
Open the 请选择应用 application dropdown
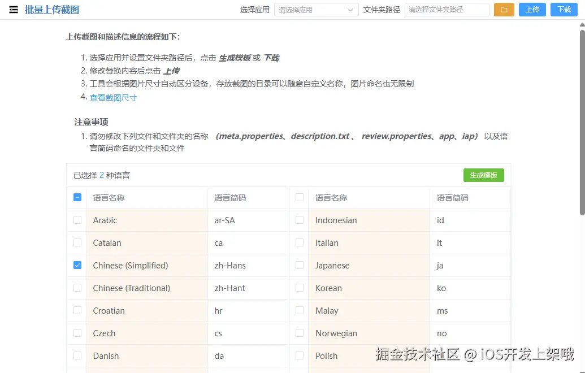tap(316, 9)
